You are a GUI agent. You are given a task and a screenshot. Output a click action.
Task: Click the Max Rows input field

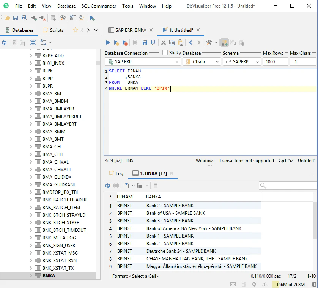point(275,61)
